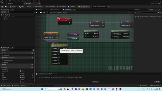162x91 pixels.
Task: Collapse the VARIABLES section
Action: [x=1, y=67]
